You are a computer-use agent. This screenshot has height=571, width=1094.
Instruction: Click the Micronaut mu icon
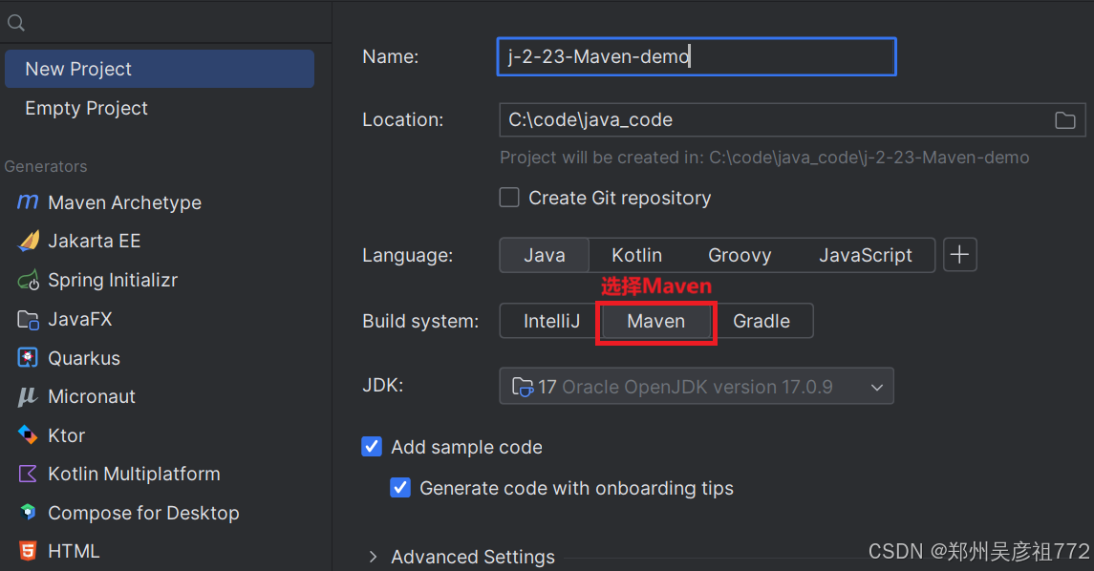[x=27, y=396]
